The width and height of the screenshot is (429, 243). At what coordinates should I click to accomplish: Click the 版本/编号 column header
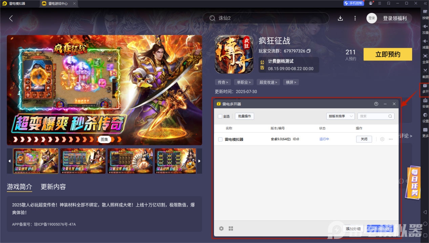tap(278, 128)
